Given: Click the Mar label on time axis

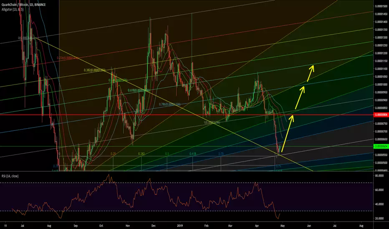Looking at the screenshot, I should (230, 226).
